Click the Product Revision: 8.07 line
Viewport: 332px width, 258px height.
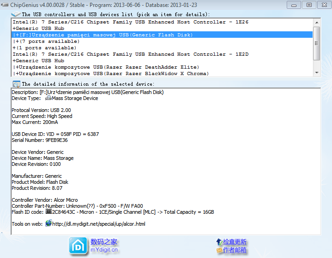click(37, 188)
